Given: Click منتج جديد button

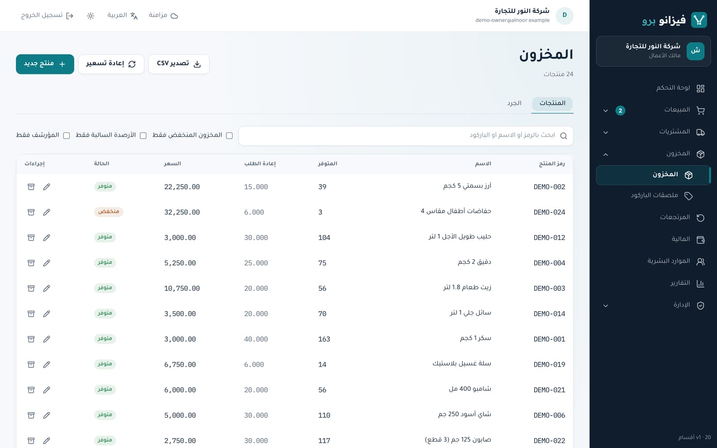Looking at the screenshot, I should click(45, 64).
